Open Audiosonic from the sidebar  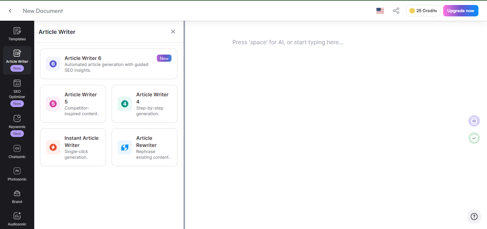coord(17,219)
